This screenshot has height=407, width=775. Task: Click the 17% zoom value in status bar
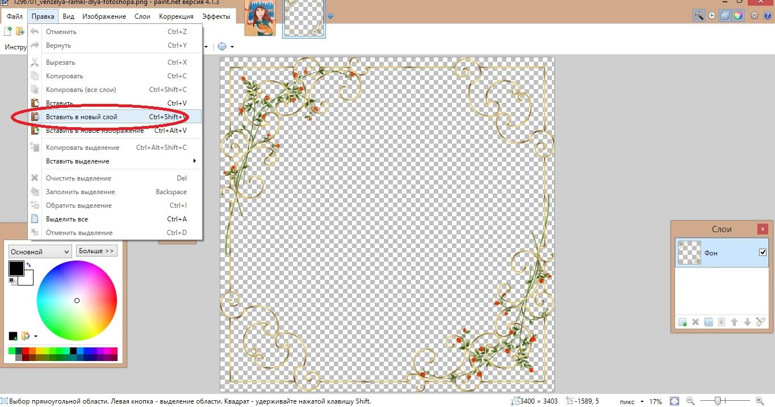click(656, 401)
